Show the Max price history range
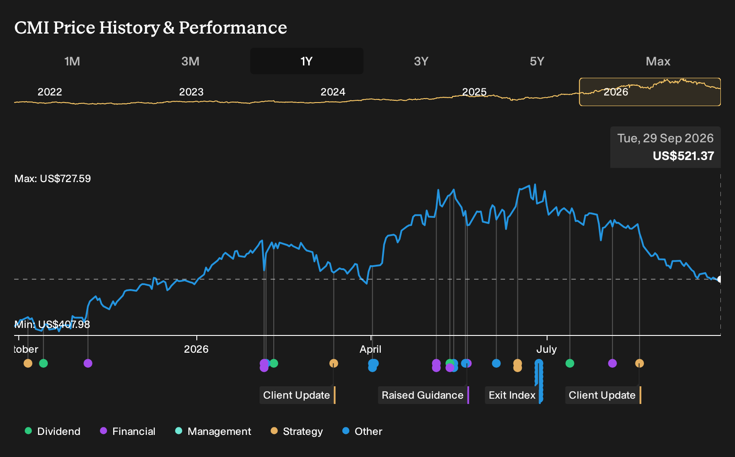Viewport: 735px width, 457px height. tap(658, 61)
